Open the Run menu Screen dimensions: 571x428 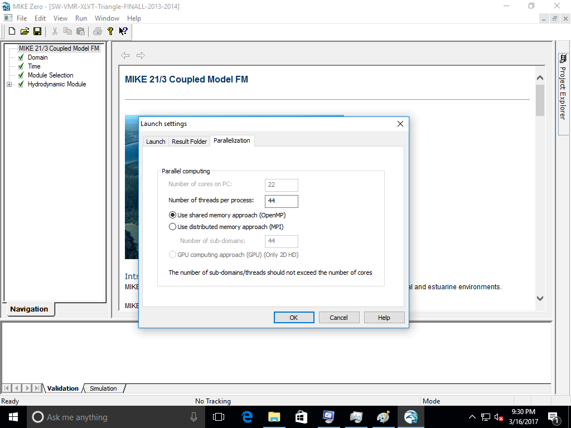(81, 18)
